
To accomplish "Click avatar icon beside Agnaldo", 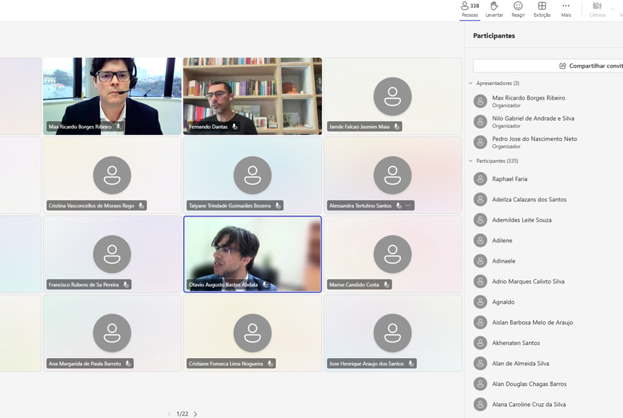I will (480, 302).
